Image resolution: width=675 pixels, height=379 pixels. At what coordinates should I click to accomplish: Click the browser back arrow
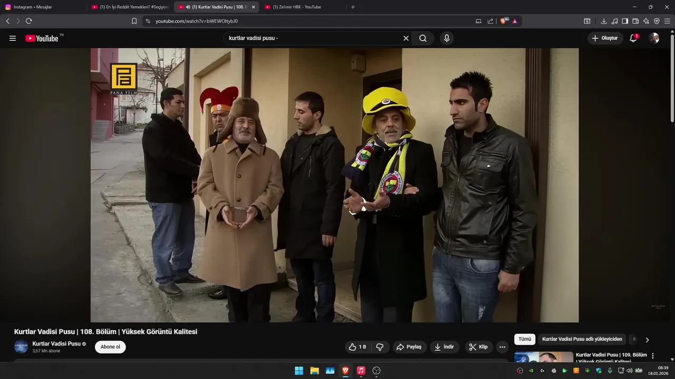7,21
